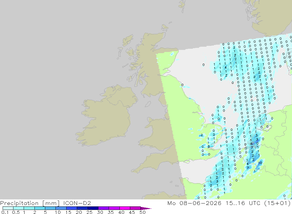Click the "0.1" legend scale label
Image resolution: width=292 pixels, height=214 pixels.
coord(5,212)
